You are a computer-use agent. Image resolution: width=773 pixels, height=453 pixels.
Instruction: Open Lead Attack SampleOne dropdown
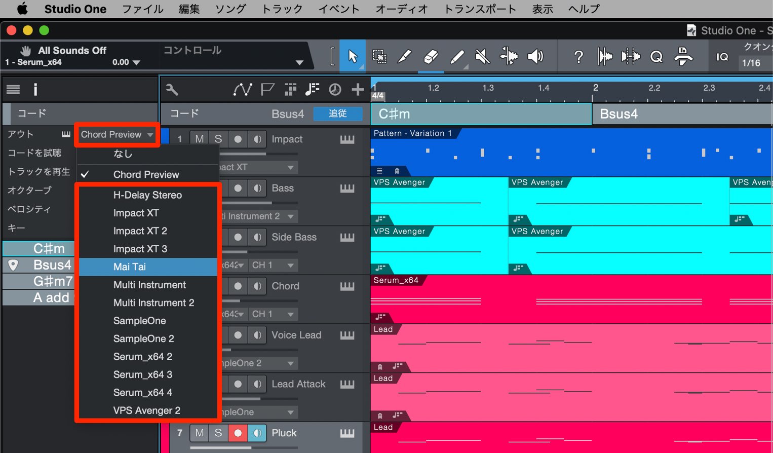pyautogui.click(x=290, y=412)
